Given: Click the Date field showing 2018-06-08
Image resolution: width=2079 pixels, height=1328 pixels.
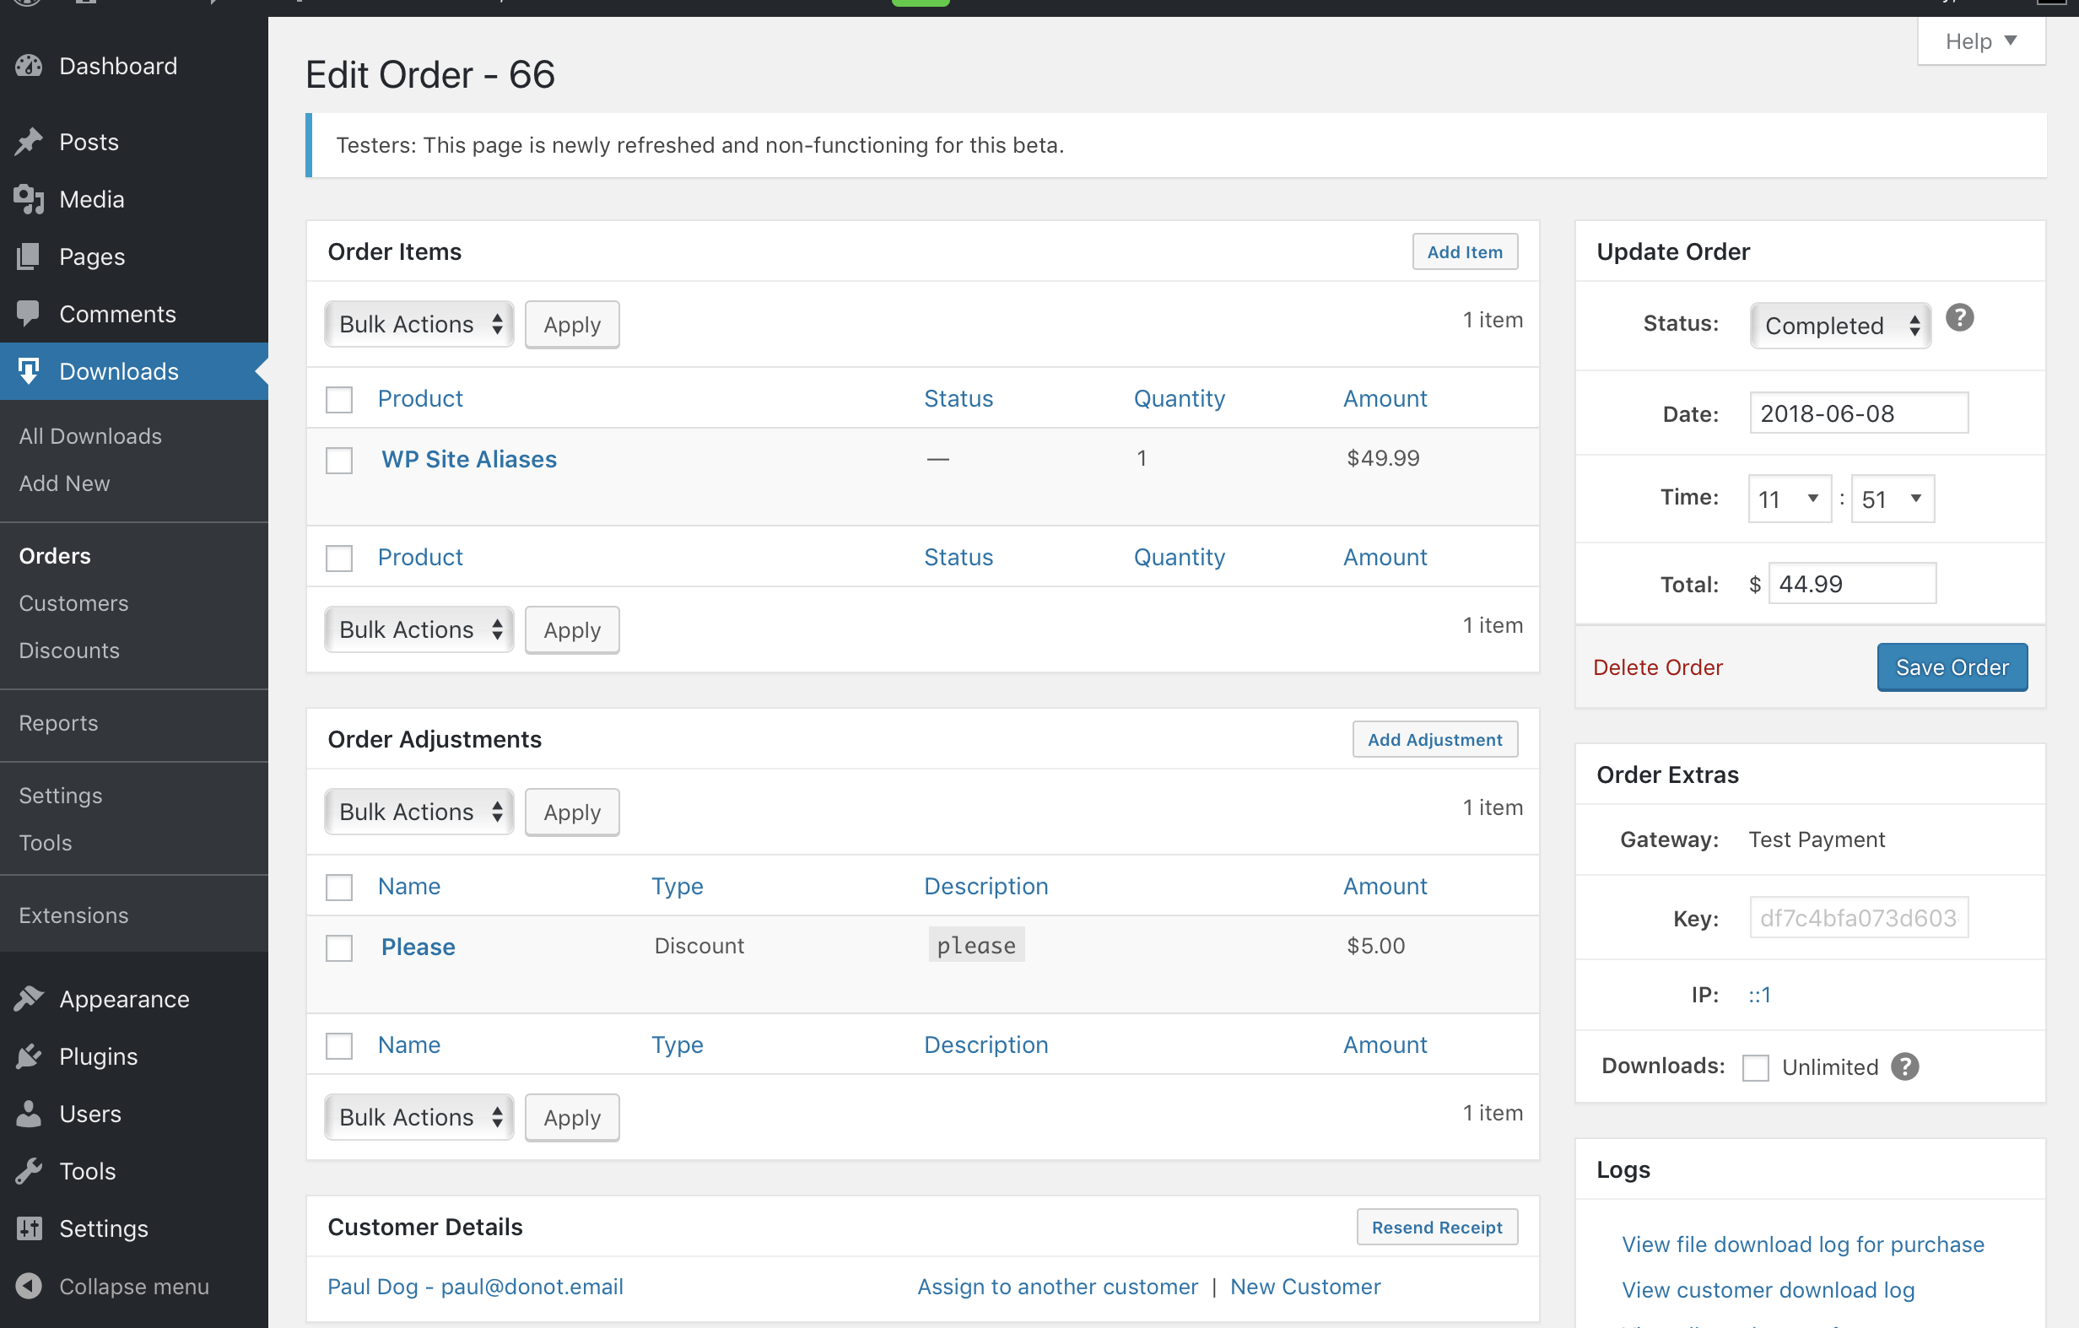Looking at the screenshot, I should point(1859,413).
